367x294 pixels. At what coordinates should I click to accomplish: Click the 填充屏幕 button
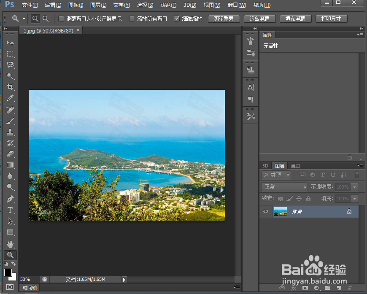click(x=295, y=19)
